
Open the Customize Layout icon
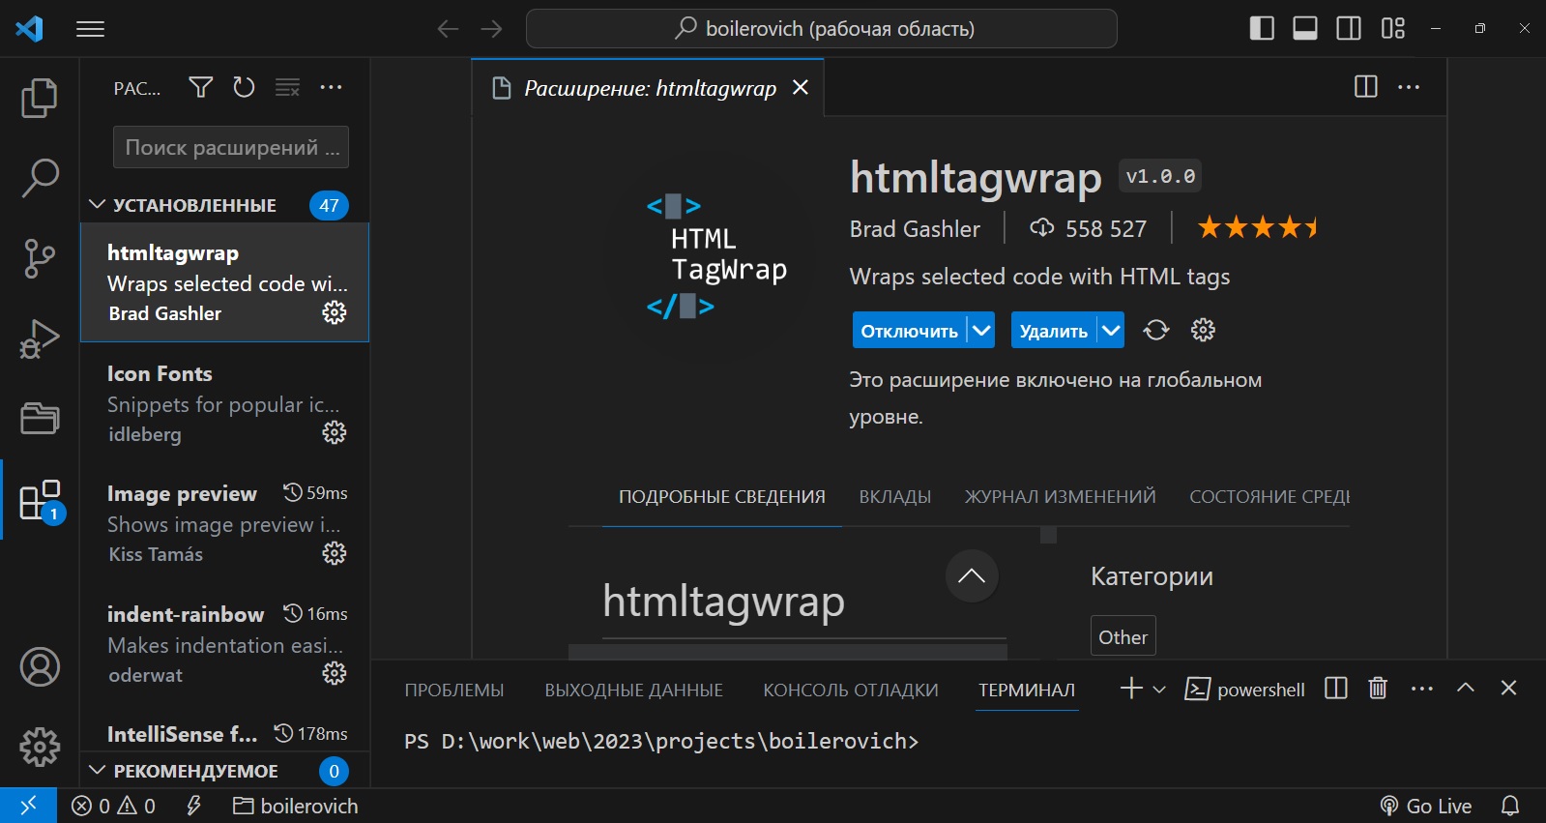(1393, 28)
